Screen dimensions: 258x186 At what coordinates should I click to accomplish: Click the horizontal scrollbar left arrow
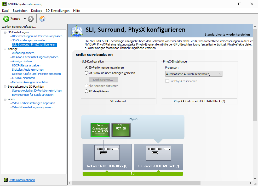click(70, 183)
